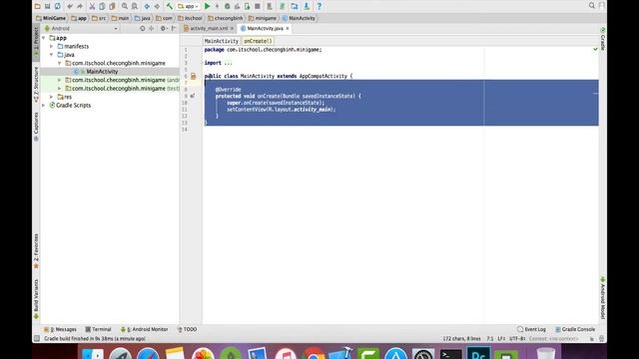Open the app run configuration dropdown
Image resolution: width=639 pixels, height=359 pixels.
(189, 6)
